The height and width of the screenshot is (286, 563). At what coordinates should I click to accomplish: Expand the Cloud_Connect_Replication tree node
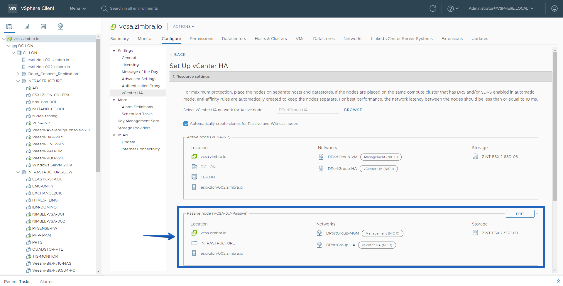coord(18,74)
